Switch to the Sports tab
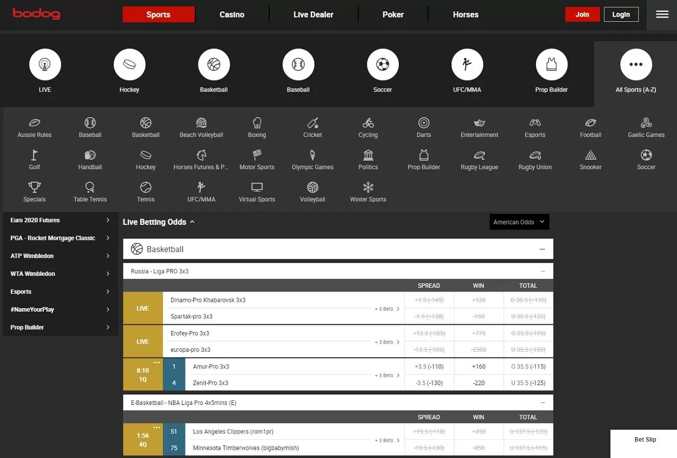Screen dimensions: 677x458 158,15
